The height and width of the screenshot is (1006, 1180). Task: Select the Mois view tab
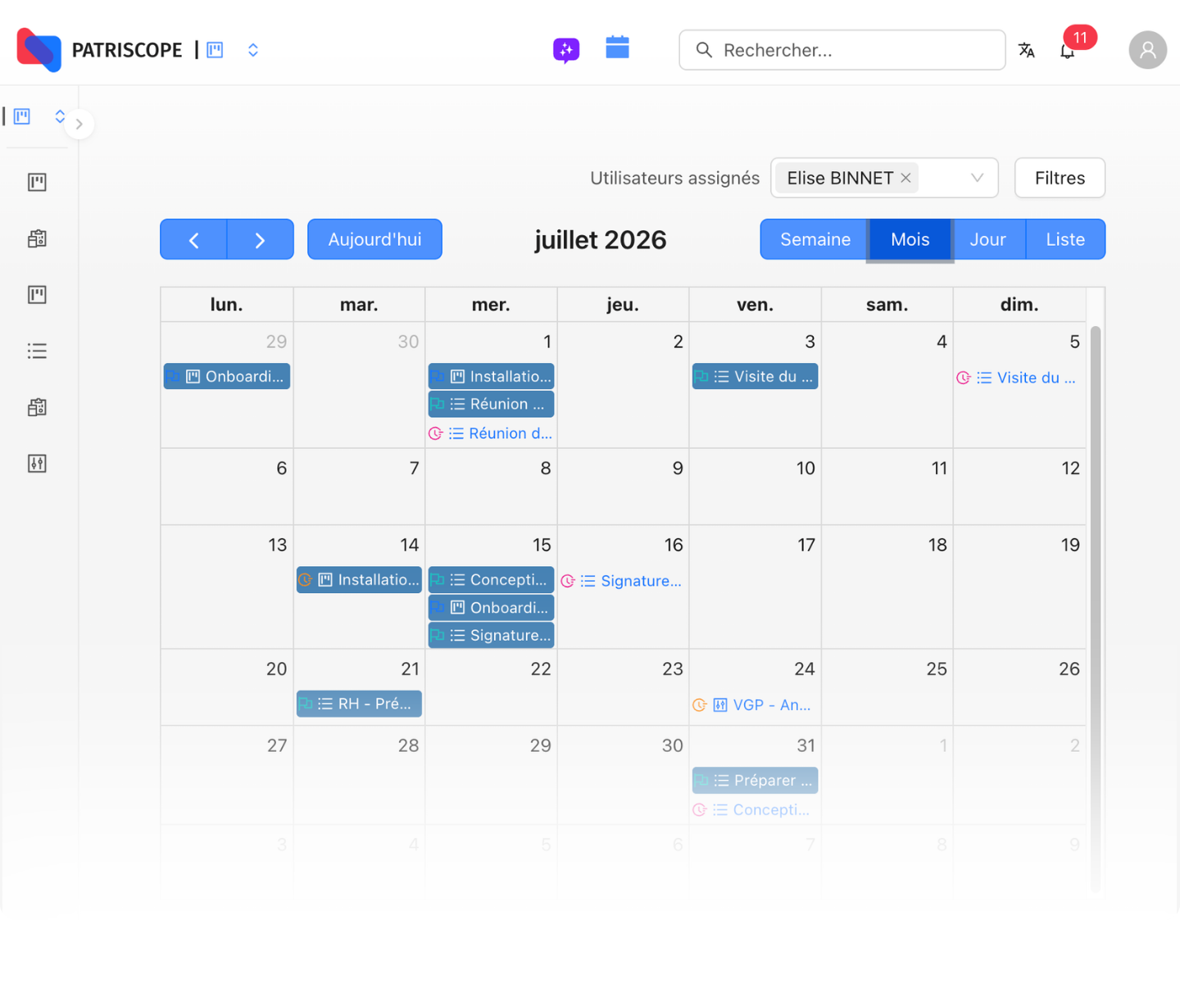[910, 239]
